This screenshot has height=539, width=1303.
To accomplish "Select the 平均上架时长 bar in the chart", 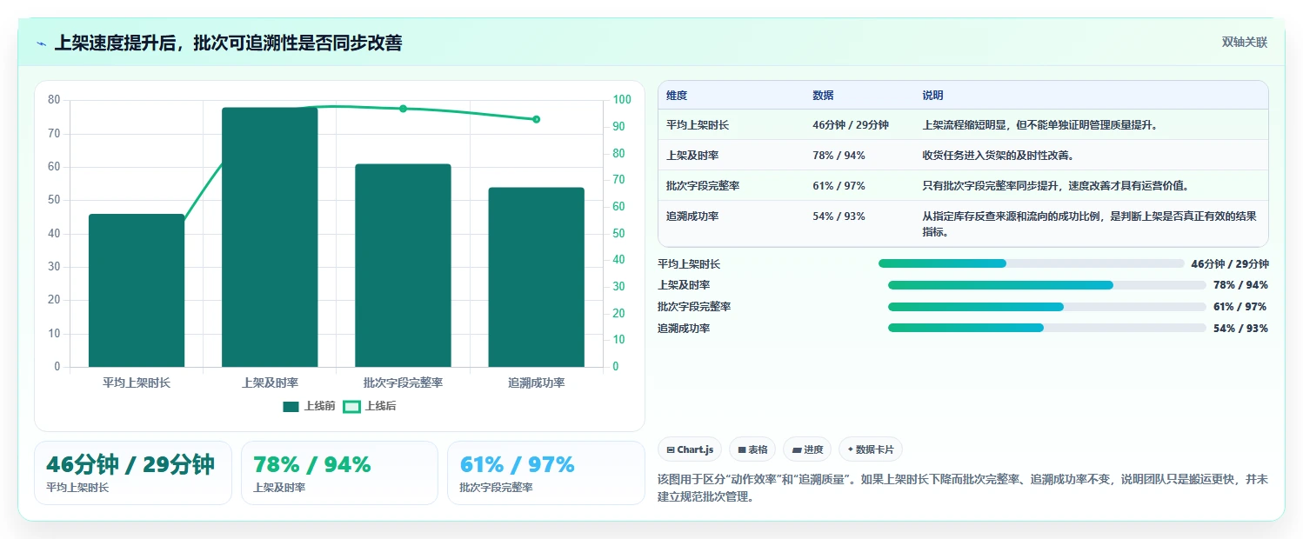I will click(137, 290).
